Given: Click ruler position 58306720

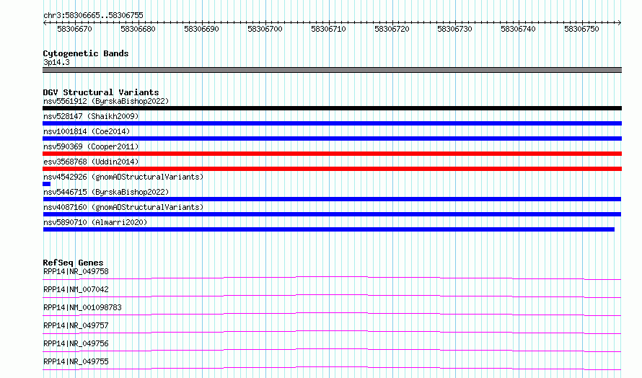Looking at the screenshot, I should (x=392, y=29).
